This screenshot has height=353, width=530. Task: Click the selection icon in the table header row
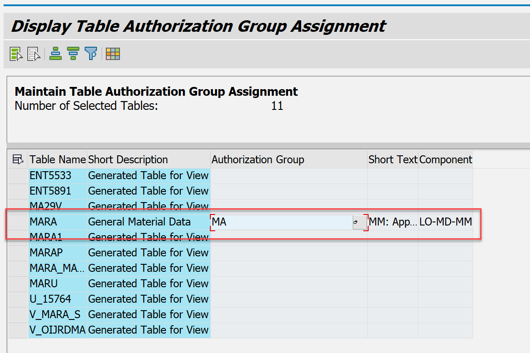coord(17,159)
